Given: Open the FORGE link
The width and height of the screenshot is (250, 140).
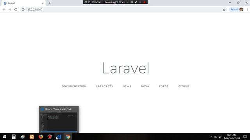Looking at the screenshot, I should [164, 86].
